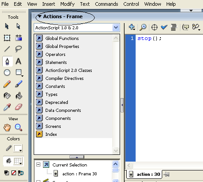
Task: Collapse the Actions - Frame panel triangle
Action: pyautogui.click(x=39, y=16)
